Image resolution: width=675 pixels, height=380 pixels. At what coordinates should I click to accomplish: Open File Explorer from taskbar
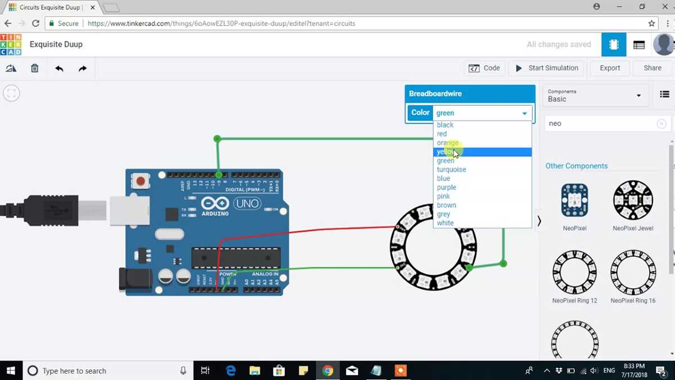pyautogui.click(x=255, y=370)
